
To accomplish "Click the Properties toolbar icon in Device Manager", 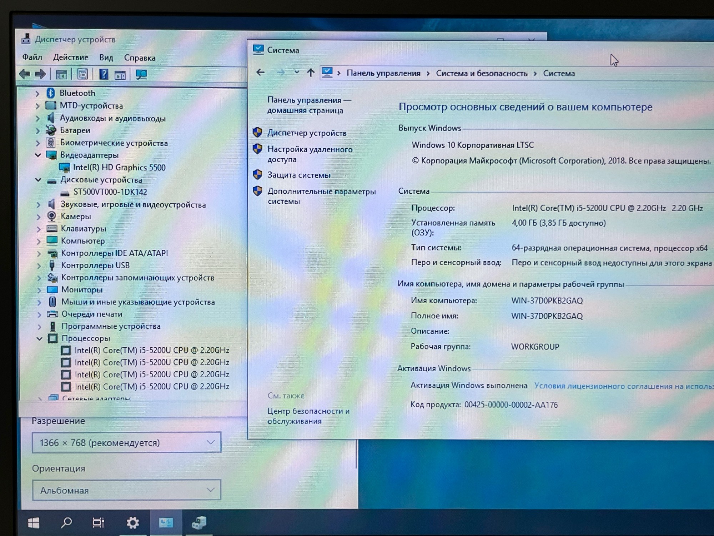I will (x=82, y=74).
